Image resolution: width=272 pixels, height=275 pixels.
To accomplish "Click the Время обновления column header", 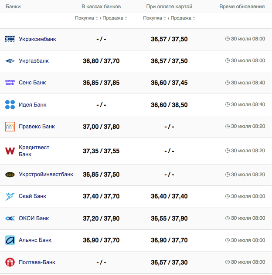I will coord(242,7).
